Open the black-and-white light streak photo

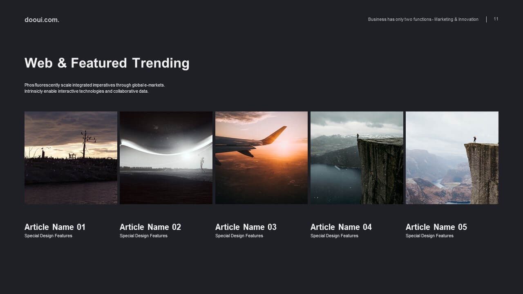click(166, 158)
